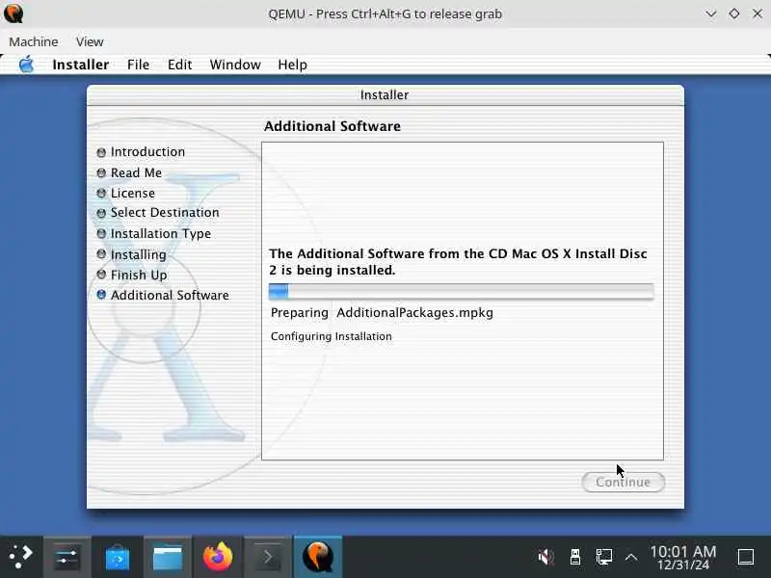Screen dimensions: 771x578
Task: Click the Additional Software step bullet
Action: pos(101,295)
